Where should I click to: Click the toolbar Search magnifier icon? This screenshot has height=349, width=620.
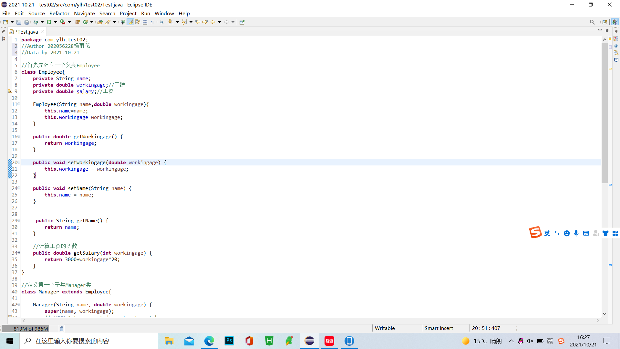(592, 22)
